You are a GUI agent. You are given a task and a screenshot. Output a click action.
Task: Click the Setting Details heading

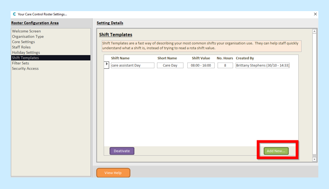tap(110, 23)
